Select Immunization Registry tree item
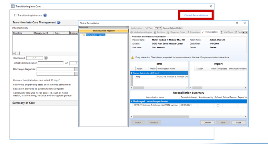 (x=96, y=35)
